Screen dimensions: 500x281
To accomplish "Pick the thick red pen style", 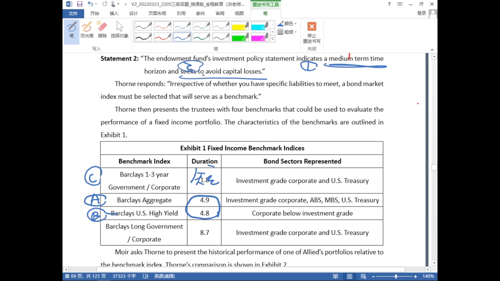I will 163,37.
